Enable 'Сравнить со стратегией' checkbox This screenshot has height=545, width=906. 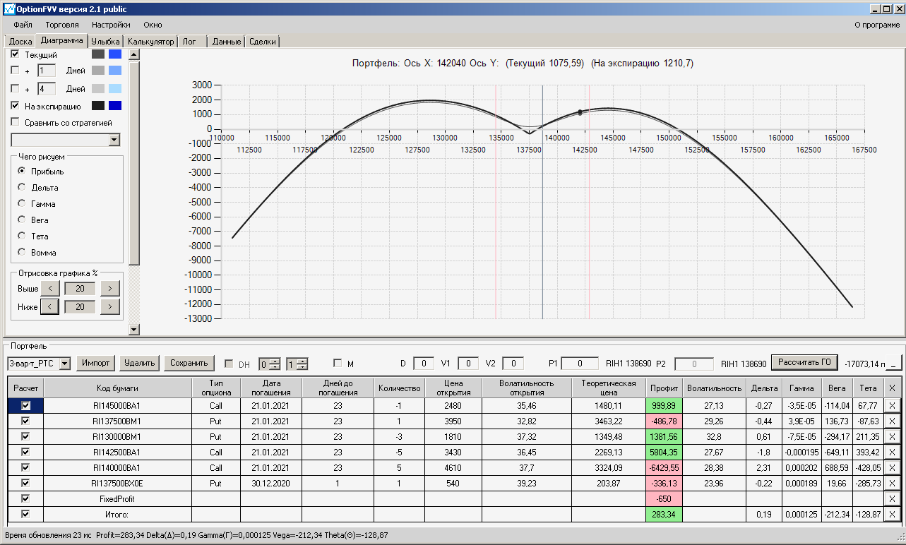15,122
